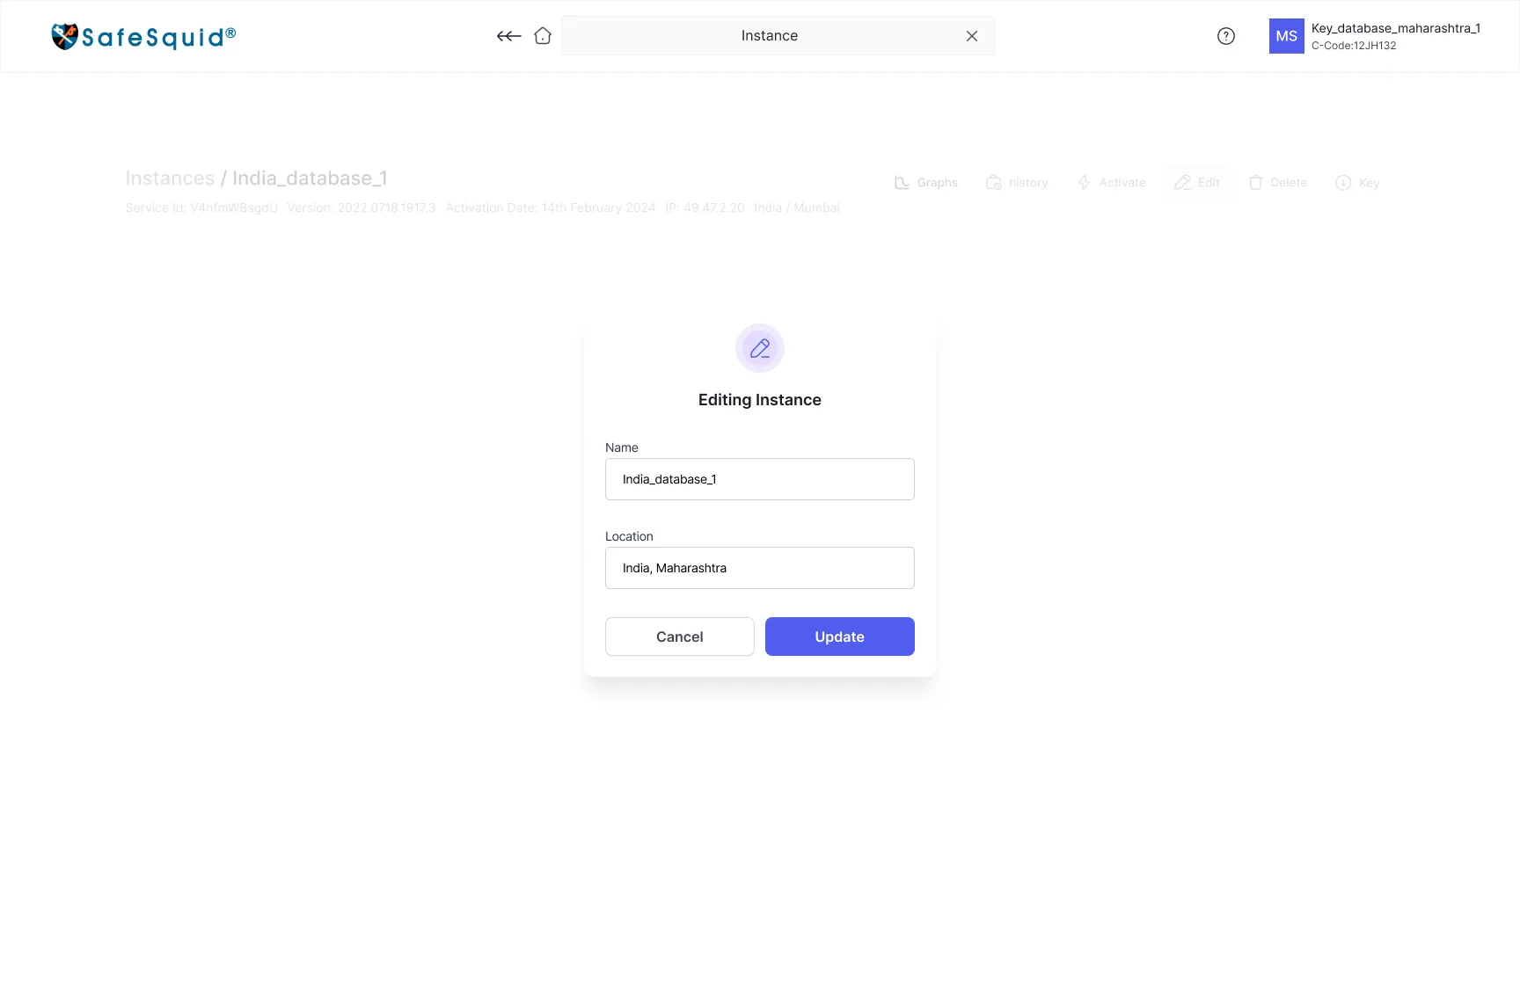Focus the Instance search bar
The height and width of the screenshot is (982, 1520).
[778, 36]
